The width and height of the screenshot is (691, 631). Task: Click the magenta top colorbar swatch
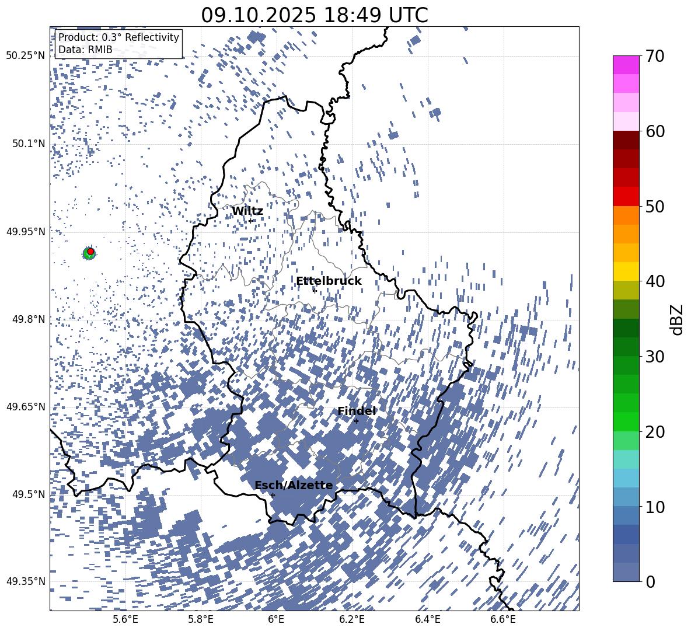(626, 65)
